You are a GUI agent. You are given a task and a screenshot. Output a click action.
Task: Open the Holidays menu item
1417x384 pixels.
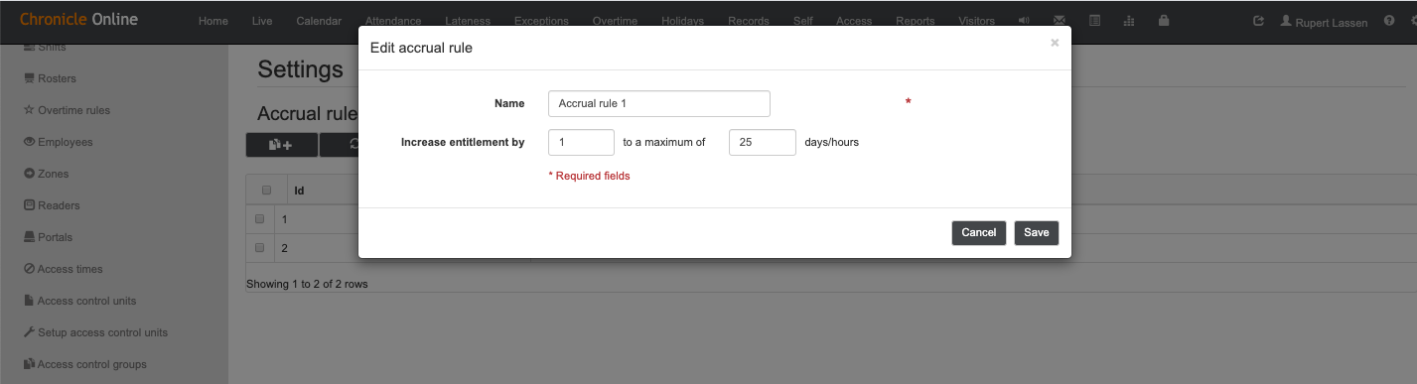[682, 21]
